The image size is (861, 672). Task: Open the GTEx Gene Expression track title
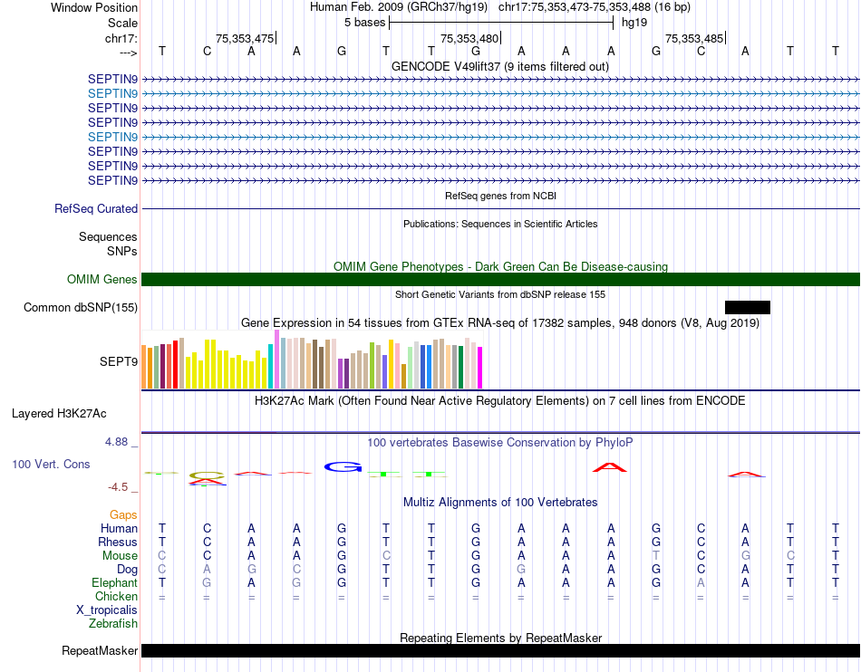click(x=500, y=323)
